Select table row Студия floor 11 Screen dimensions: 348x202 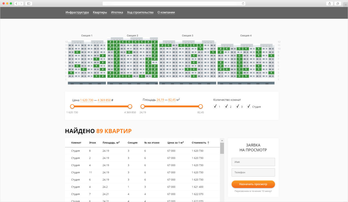tap(142, 172)
